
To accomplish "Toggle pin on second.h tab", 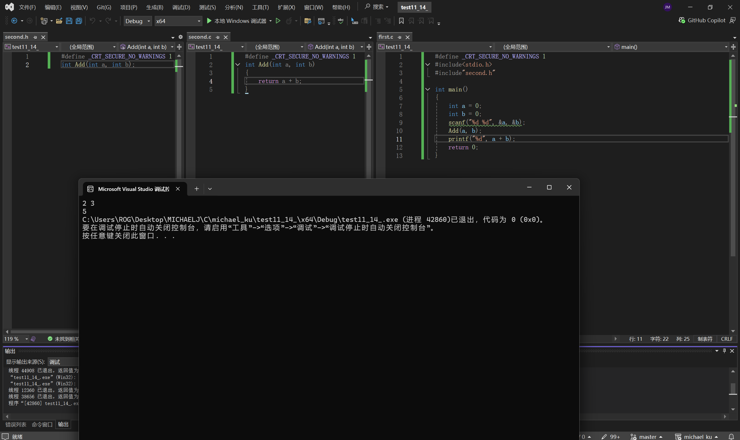I will point(35,37).
